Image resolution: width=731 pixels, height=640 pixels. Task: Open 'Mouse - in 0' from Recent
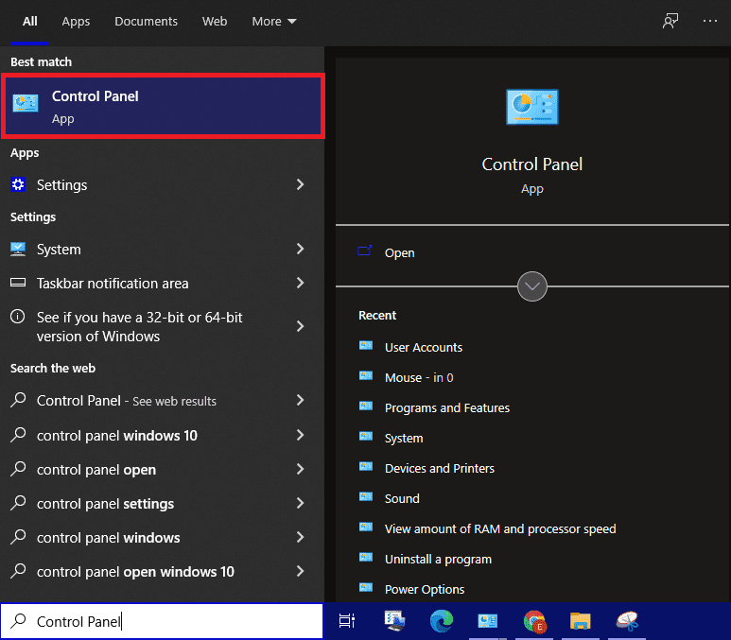pos(419,377)
